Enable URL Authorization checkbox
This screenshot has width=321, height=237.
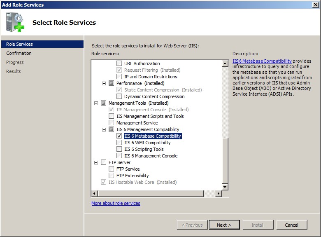(x=119, y=63)
